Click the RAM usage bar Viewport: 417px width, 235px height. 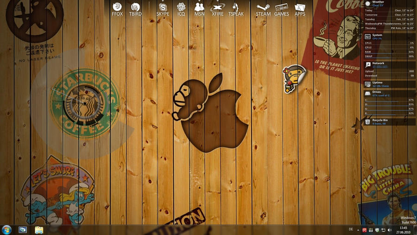tap(389, 52)
